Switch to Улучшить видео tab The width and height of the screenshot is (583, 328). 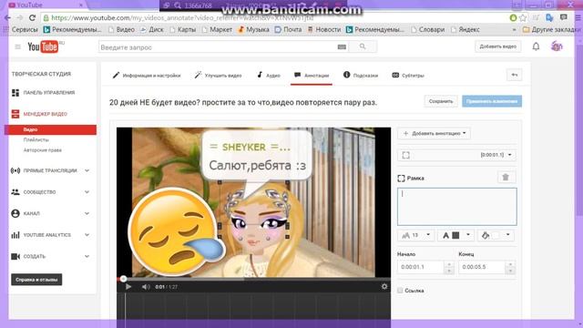(218, 75)
